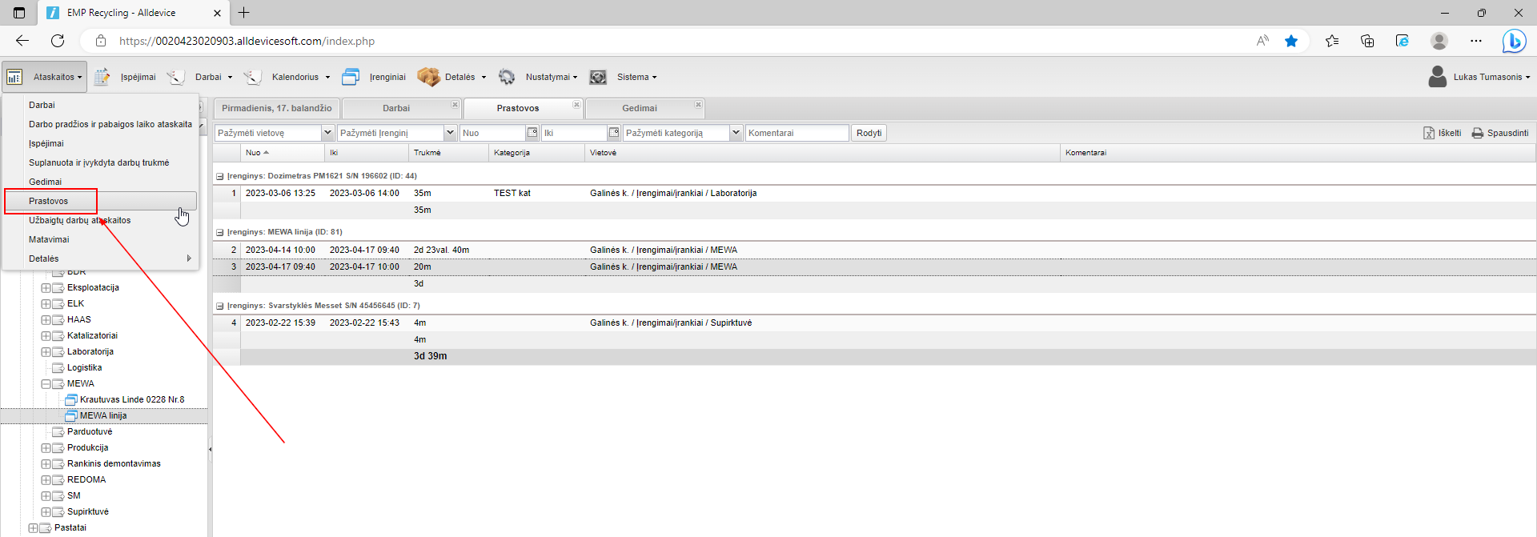
Task: Click the MEWA linija device icon
Action: point(71,415)
